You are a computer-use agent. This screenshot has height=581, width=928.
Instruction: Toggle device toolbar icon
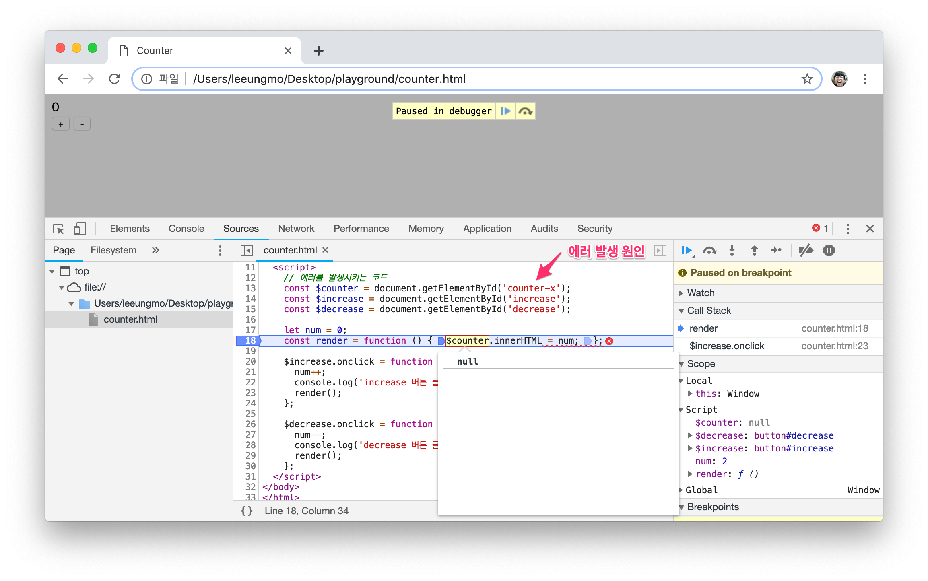pos(80,229)
